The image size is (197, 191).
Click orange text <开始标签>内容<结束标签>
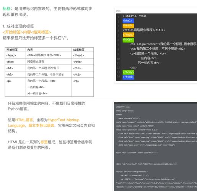point(27,32)
